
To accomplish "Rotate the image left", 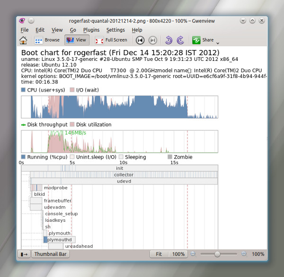I will click(169, 40).
